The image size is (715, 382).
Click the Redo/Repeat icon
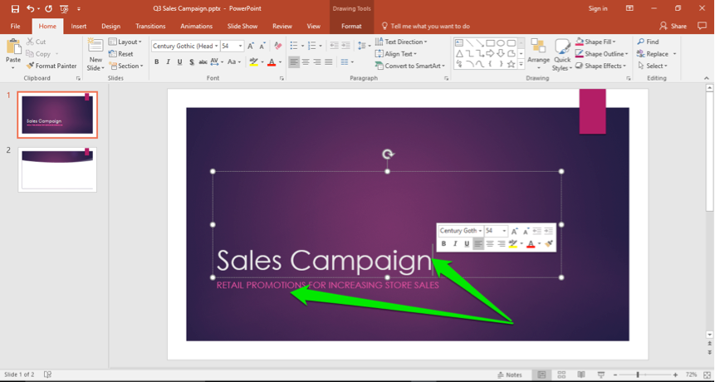point(48,8)
